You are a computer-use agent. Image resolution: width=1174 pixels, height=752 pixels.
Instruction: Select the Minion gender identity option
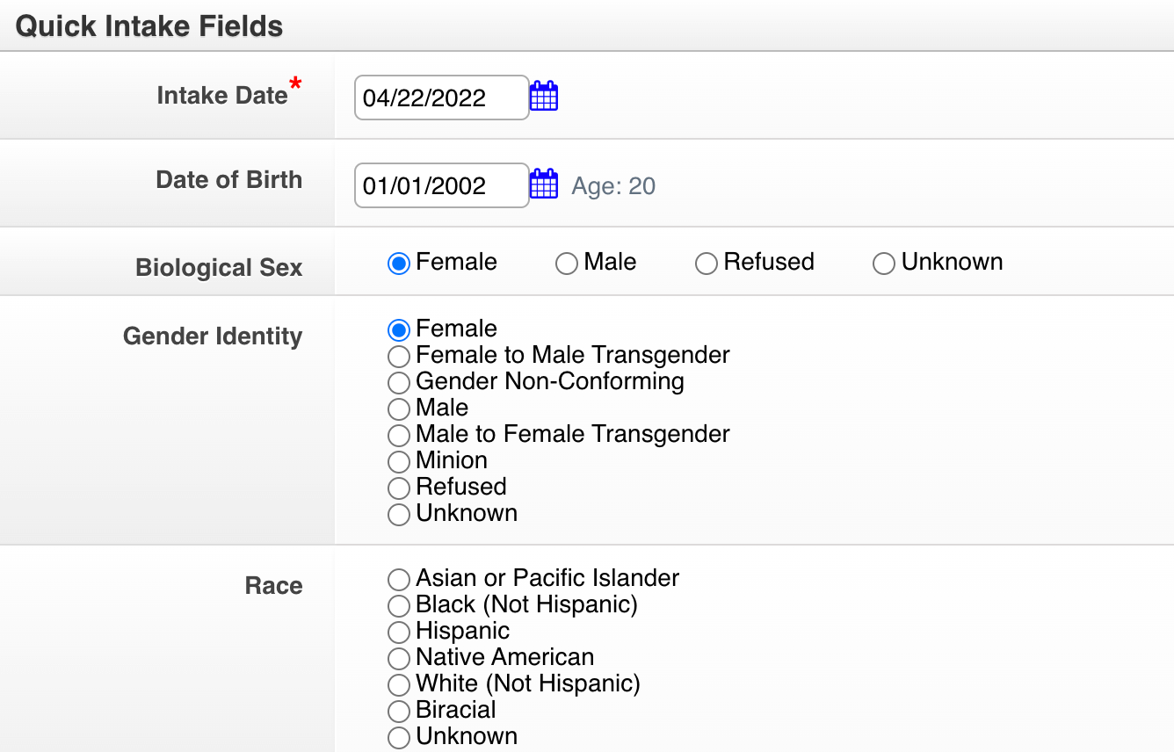[x=399, y=461]
